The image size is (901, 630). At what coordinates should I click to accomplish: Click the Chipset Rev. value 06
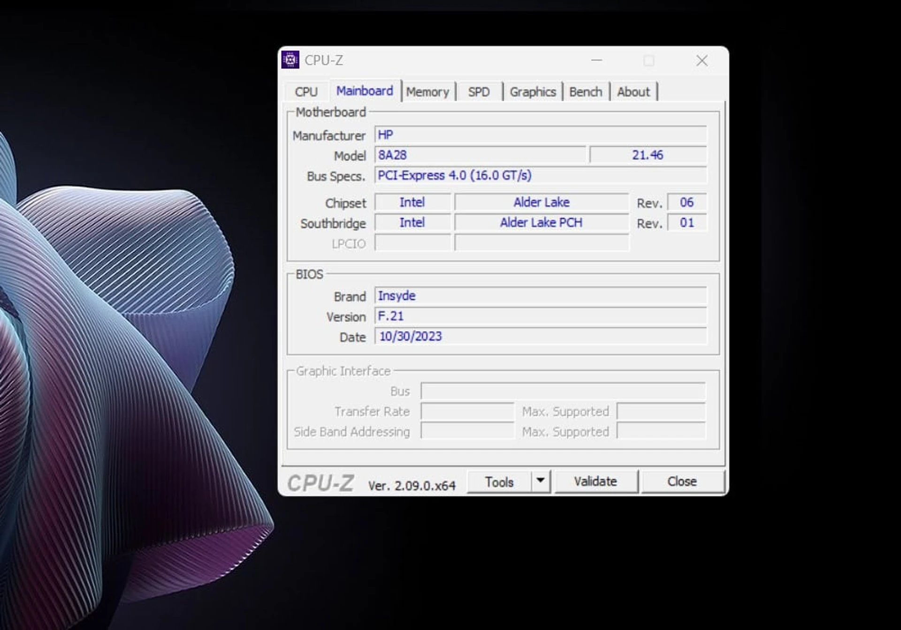(x=687, y=202)
